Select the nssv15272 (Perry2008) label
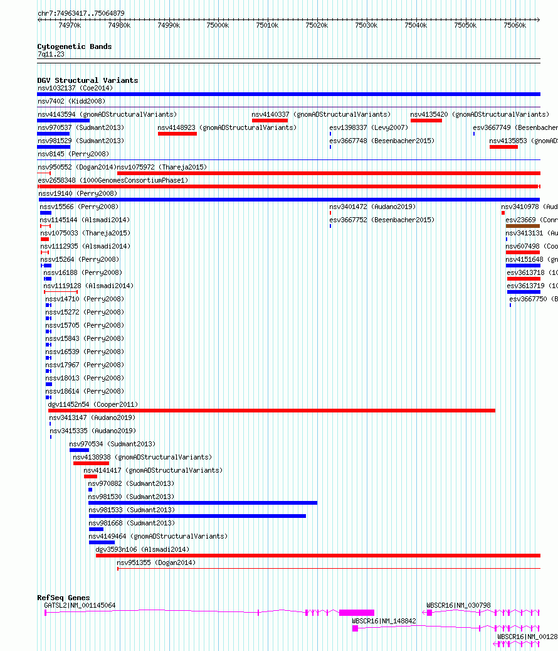The image size is (558, 651). [x=85, y=312]
